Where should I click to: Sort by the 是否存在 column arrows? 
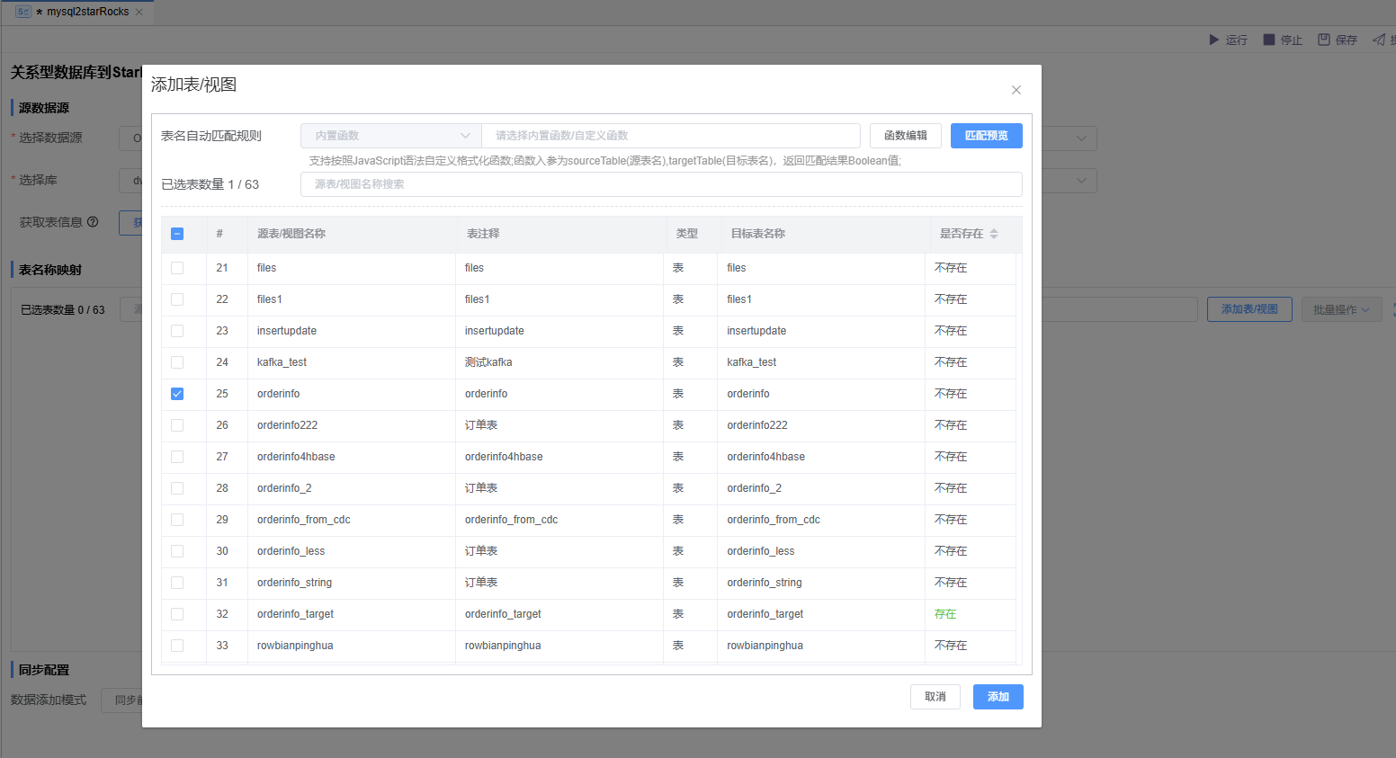994,234
